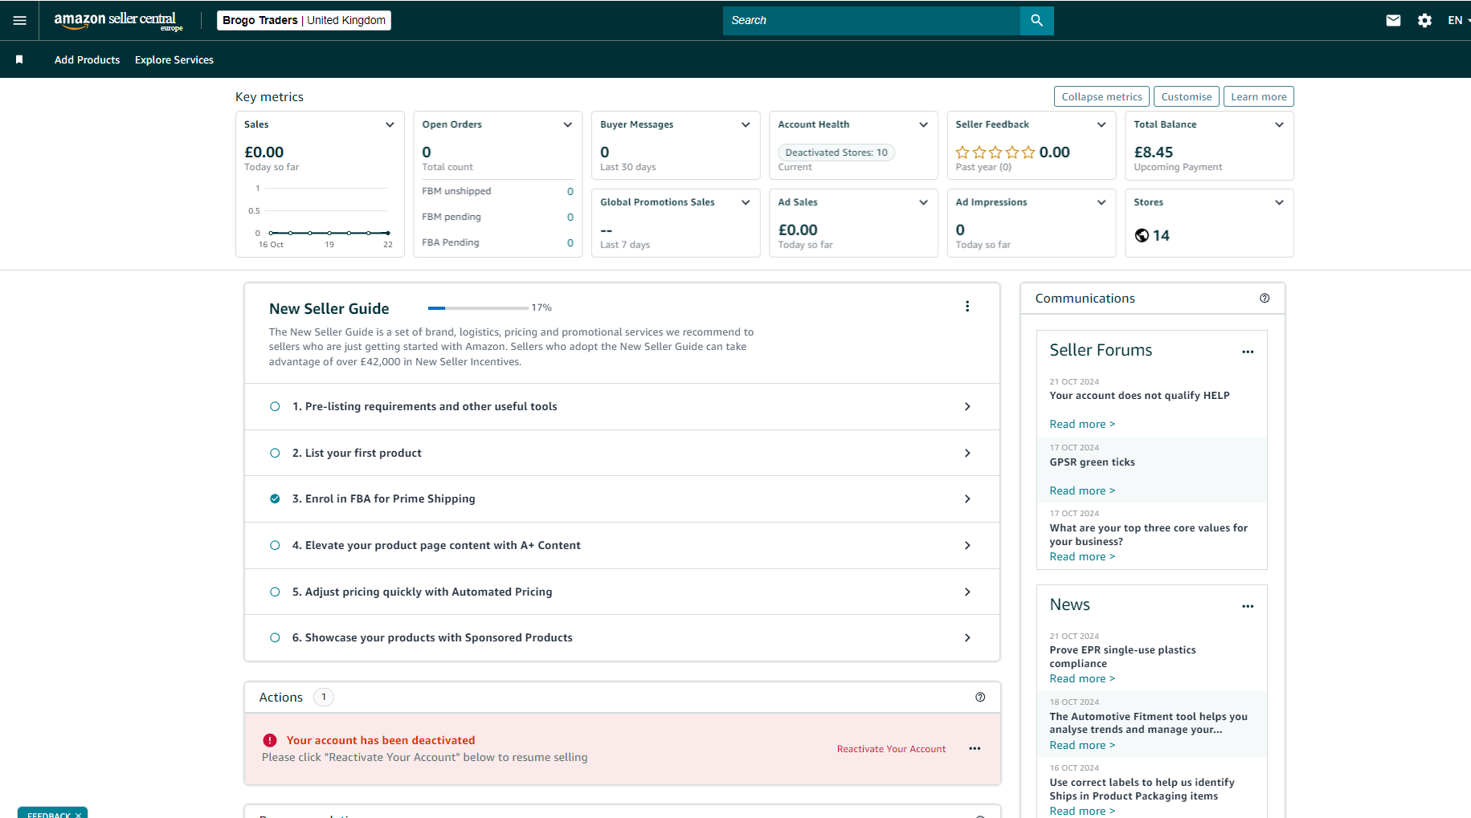
Task: Click into the Search input field
Action: coord(872,20)
